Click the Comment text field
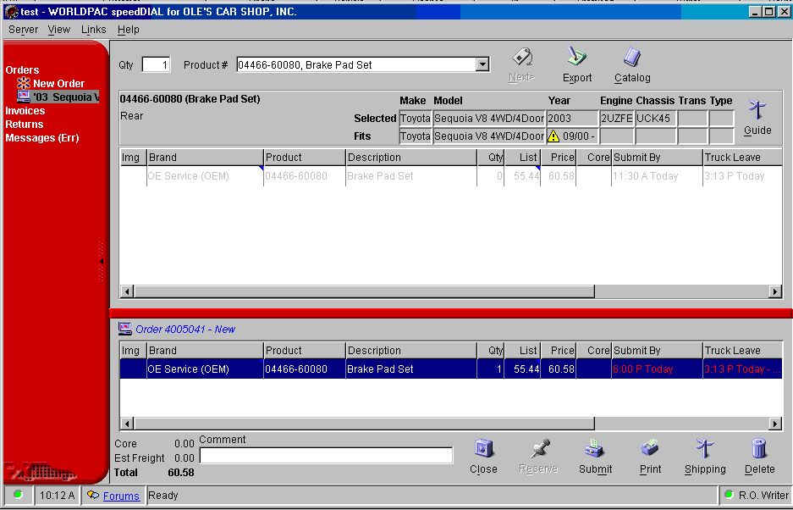Screen dimensions: 793x510 pos(326,456)
